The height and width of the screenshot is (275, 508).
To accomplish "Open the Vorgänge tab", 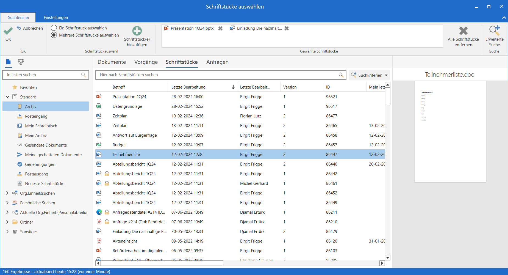I will tap(146, 62).
